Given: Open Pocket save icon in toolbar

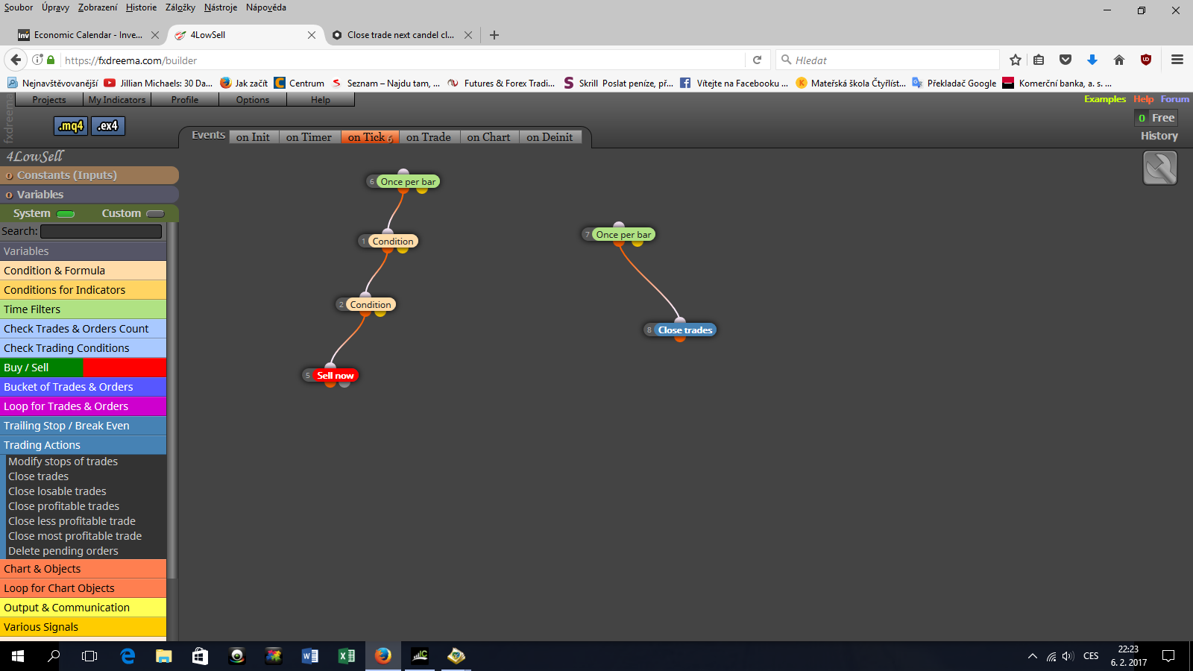Looking at the screenshot, I should [1065, 60].
